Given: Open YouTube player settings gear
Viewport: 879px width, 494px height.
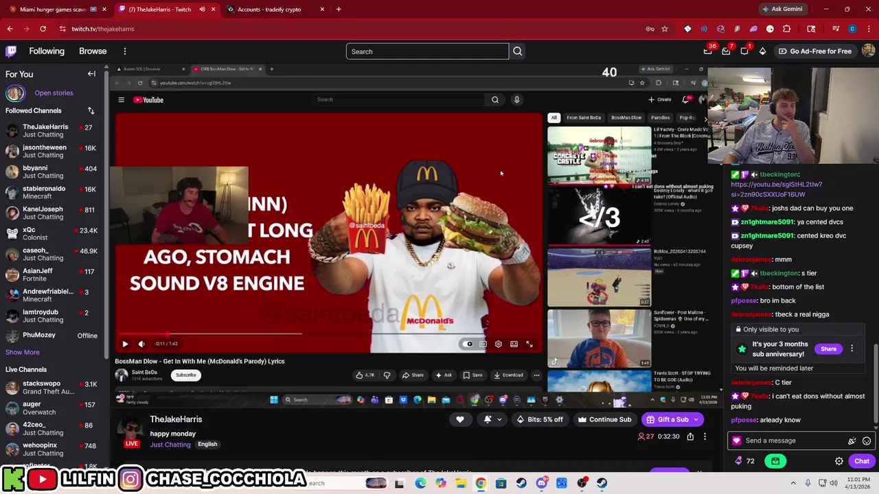Looking at the screenshot, I should 499,344.
